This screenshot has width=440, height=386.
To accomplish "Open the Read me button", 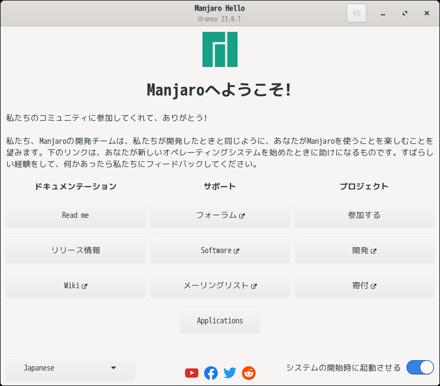I will pyautogui.click(x=76, y=215).
